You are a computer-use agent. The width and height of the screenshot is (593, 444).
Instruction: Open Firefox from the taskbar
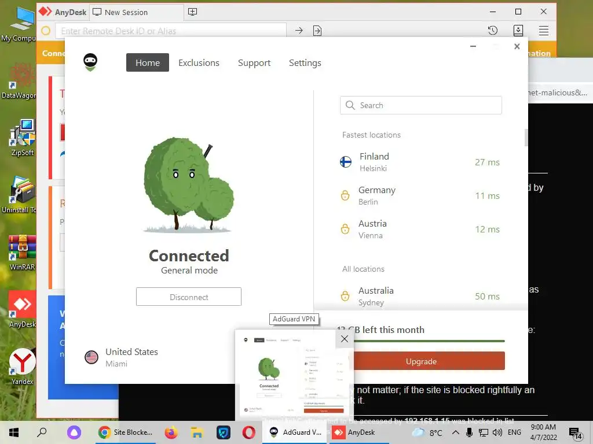tap(171, 432)
